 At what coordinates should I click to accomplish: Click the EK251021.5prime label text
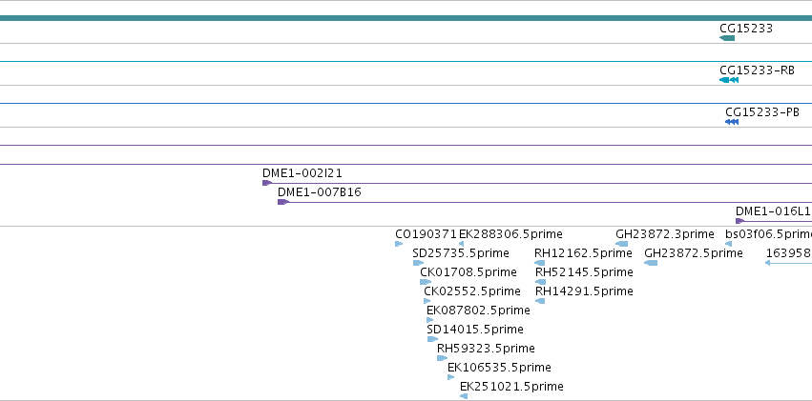tap(511, 387)
